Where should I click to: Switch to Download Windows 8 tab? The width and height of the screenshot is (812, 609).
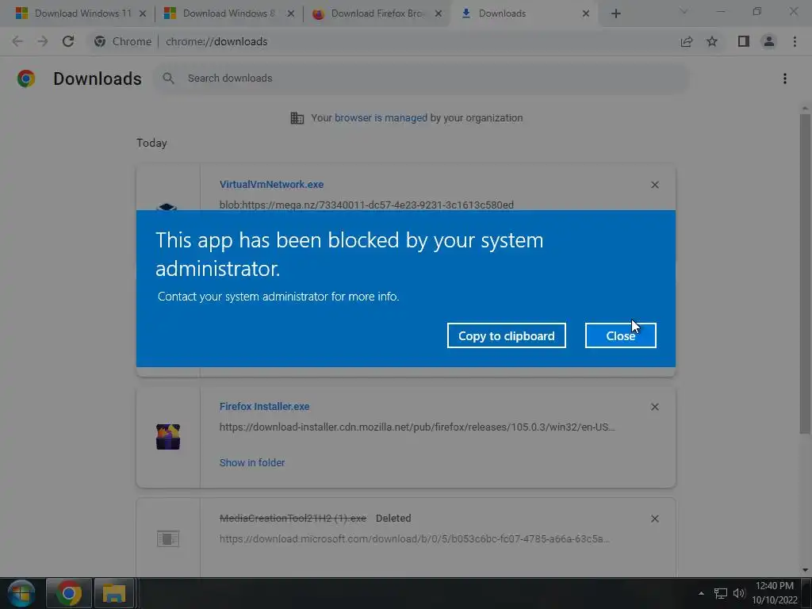pos(228,13)
